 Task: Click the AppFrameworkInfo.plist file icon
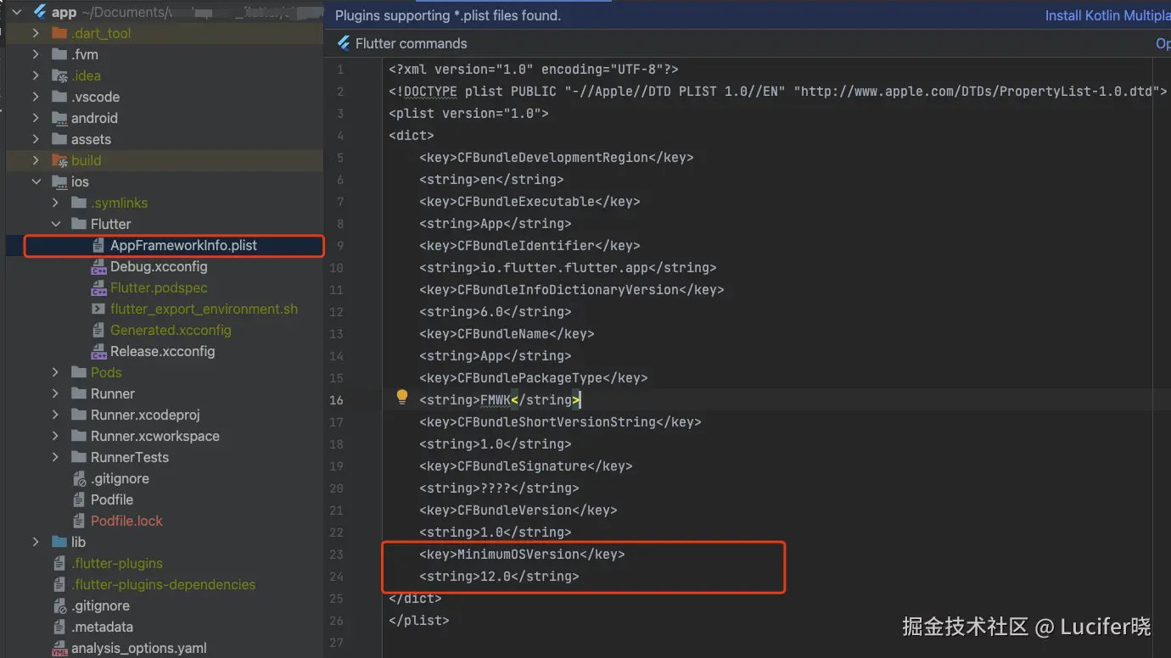98,245
